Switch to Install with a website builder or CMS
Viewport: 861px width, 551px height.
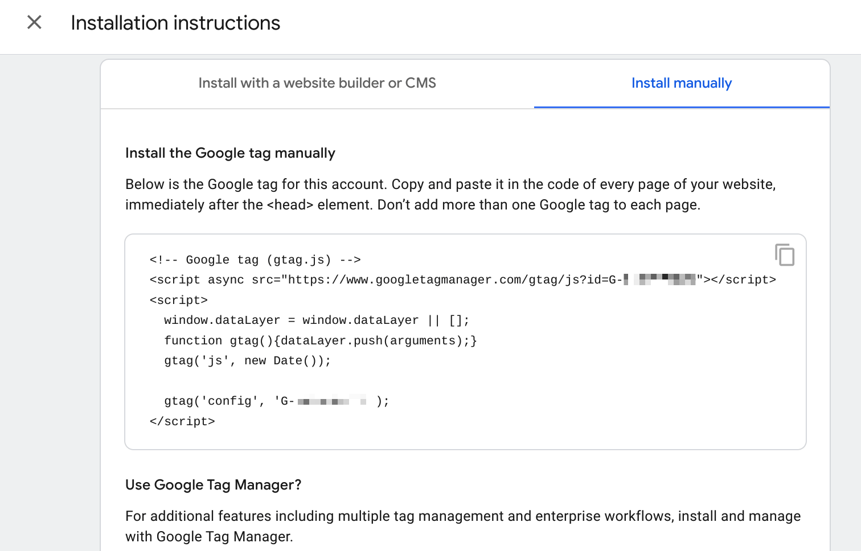coord(317,83)
